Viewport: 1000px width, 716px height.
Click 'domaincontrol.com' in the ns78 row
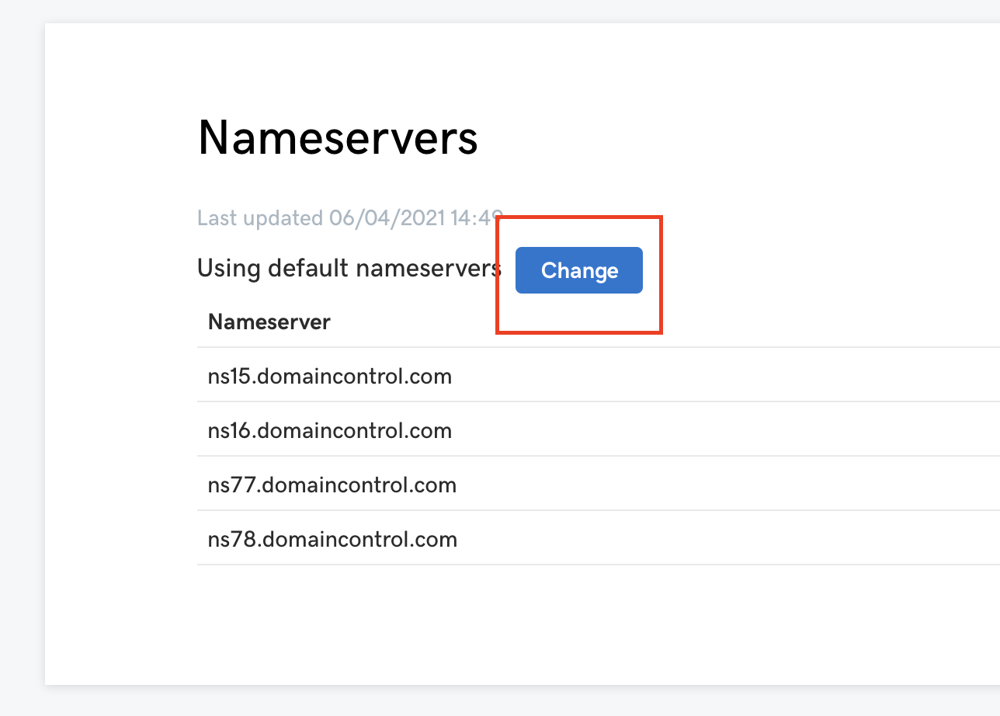[x=358, y=540]
